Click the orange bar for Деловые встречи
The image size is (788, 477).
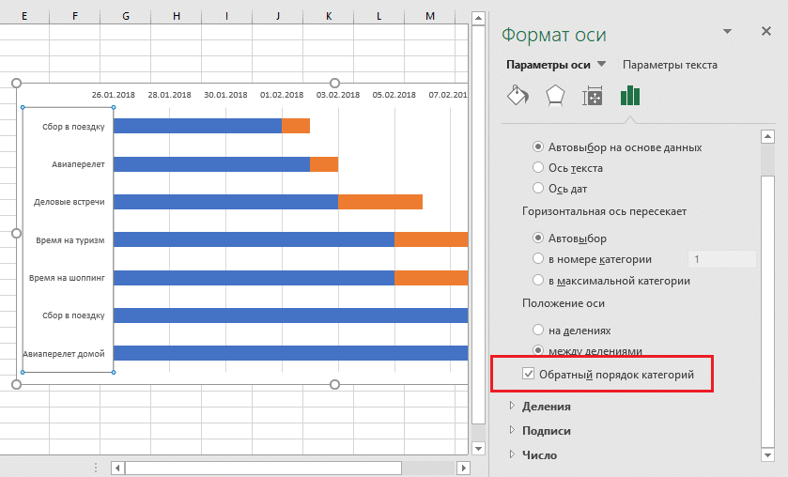click(379, 202)
